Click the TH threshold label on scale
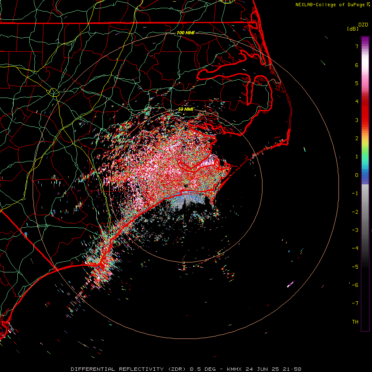The height and width of the screenshot is (372, 372). [x=355, y=322]
